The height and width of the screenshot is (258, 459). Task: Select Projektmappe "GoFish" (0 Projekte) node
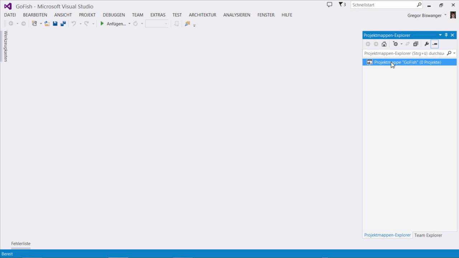click(410, 62)
